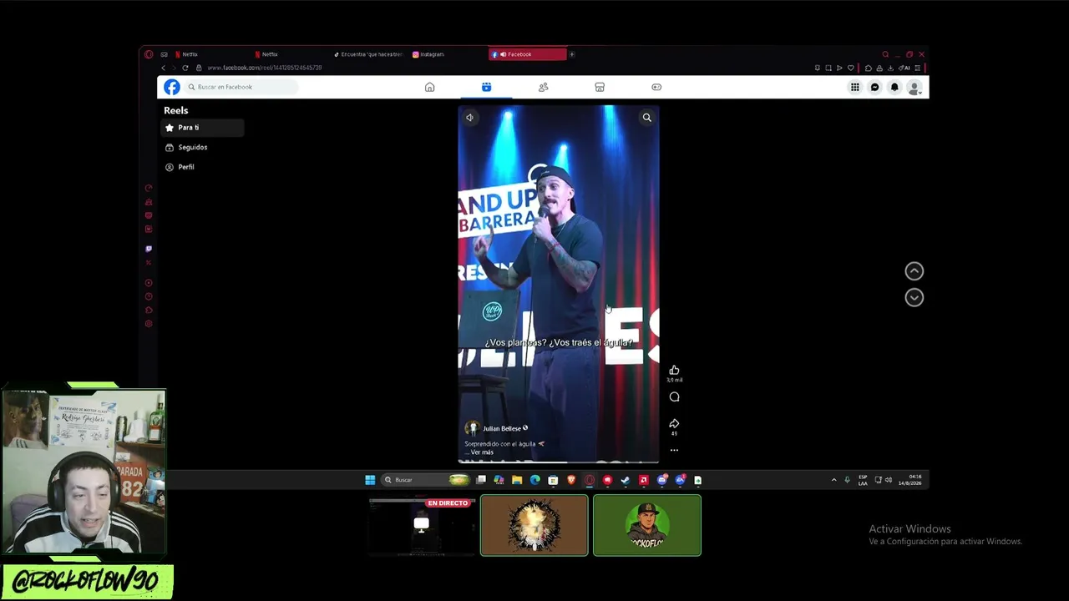Expand caption with 'Ver más'
The width and height of the screenshot is (1069, 601).
coord(482,452)
